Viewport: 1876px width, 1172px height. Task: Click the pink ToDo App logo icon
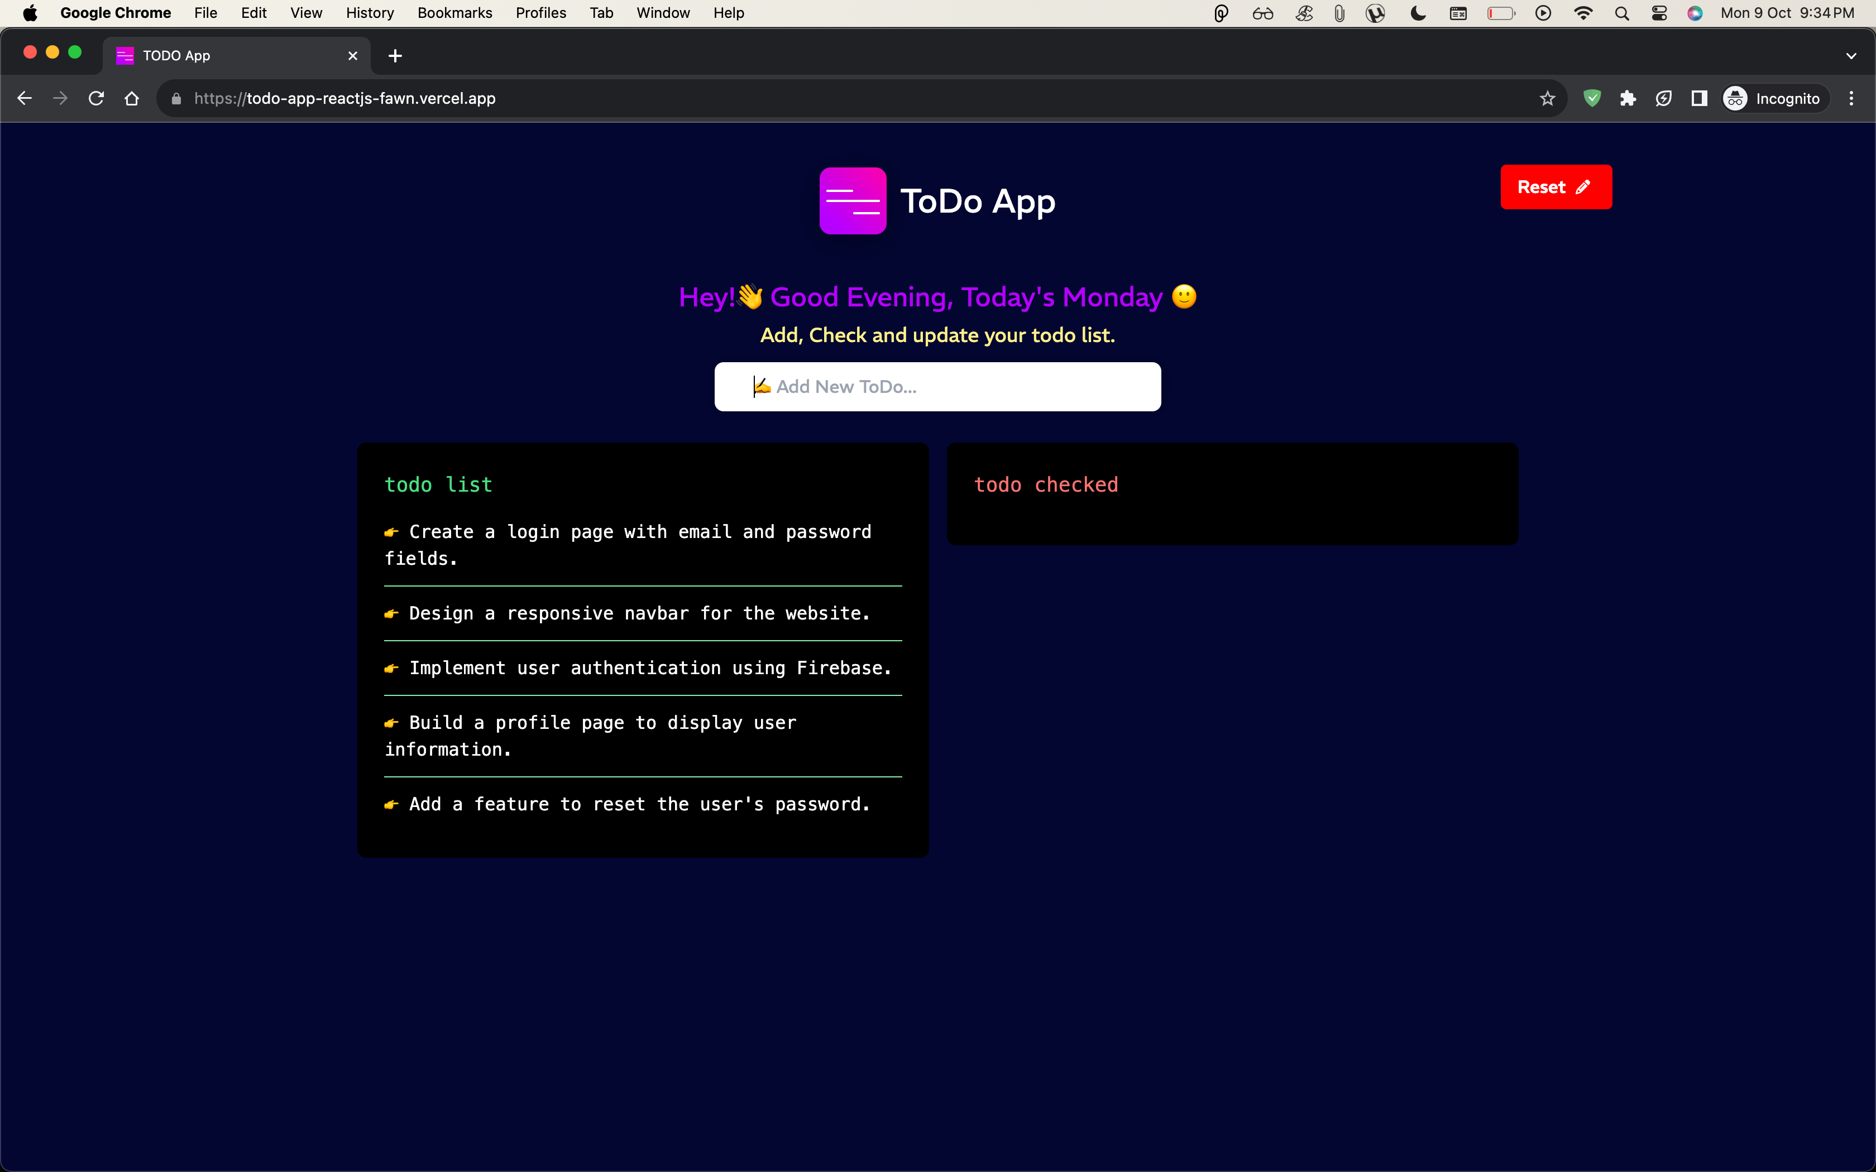(x=853, y=201)
